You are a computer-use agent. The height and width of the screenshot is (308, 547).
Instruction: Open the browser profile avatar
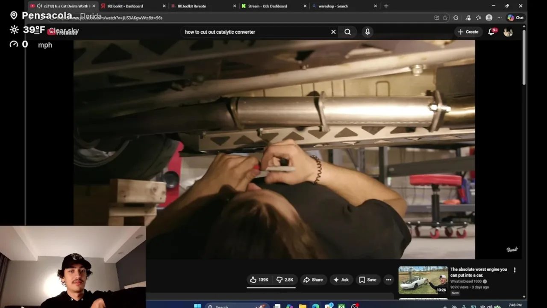pyautogui.click(x=489, y=18)
